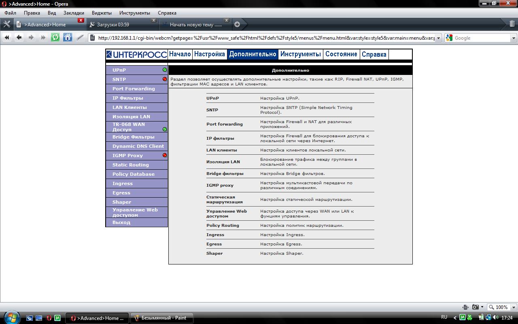This screenshot has height=324, width=518.
Task: Toggle UPnP status in the sidebar
Action: 165,70
